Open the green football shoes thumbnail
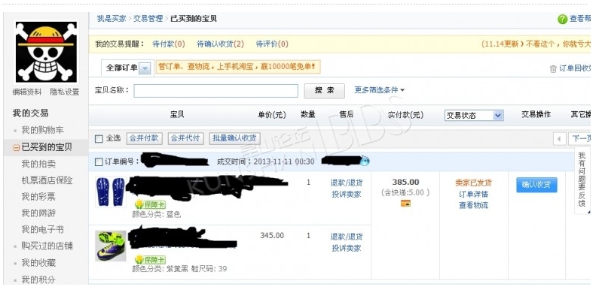 pos(111,246)
